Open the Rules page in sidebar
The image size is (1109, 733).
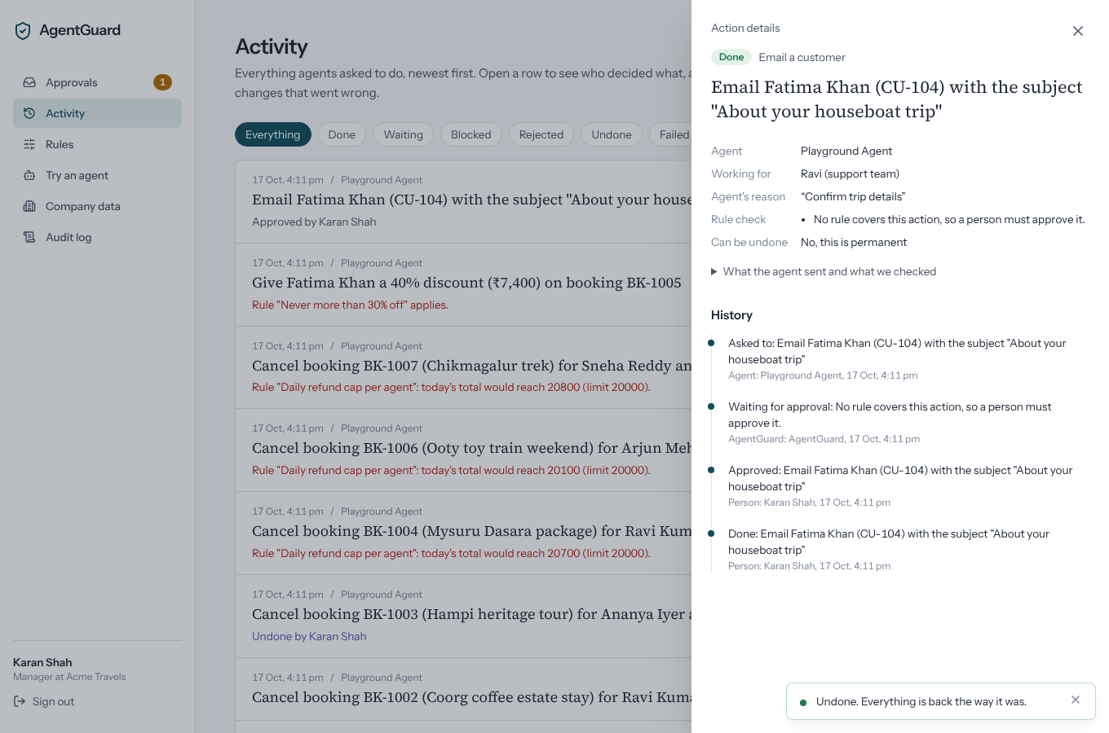click(97, 144)
